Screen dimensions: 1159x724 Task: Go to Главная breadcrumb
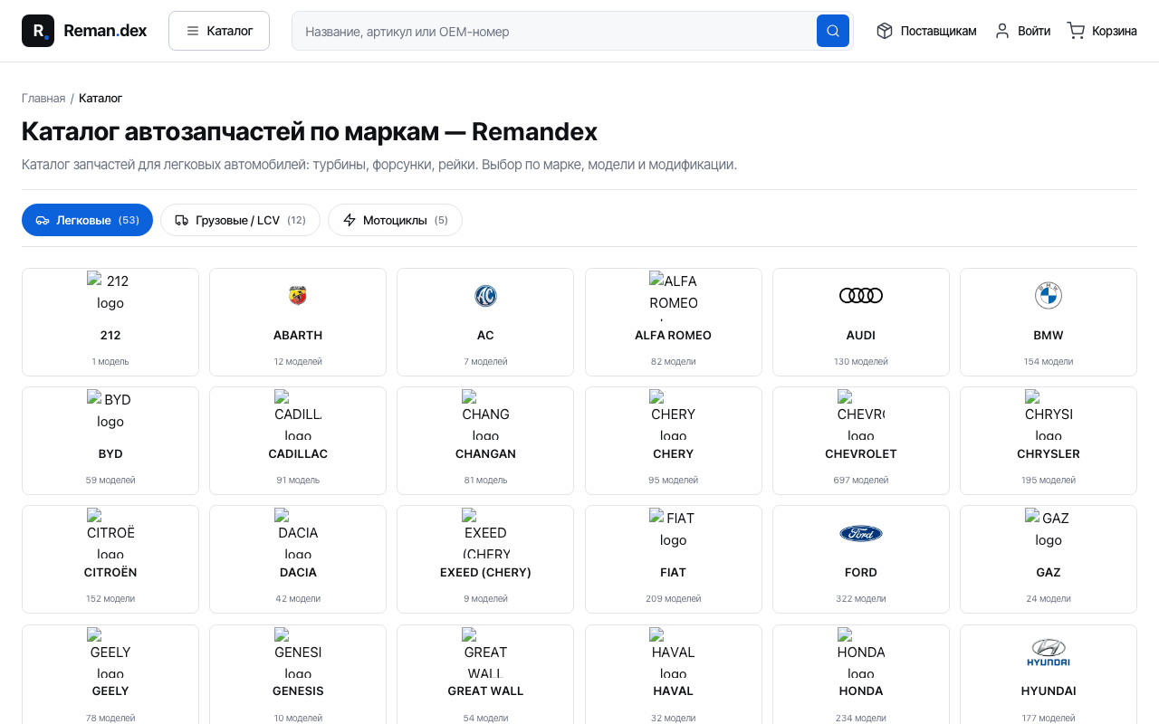(43, 98)
